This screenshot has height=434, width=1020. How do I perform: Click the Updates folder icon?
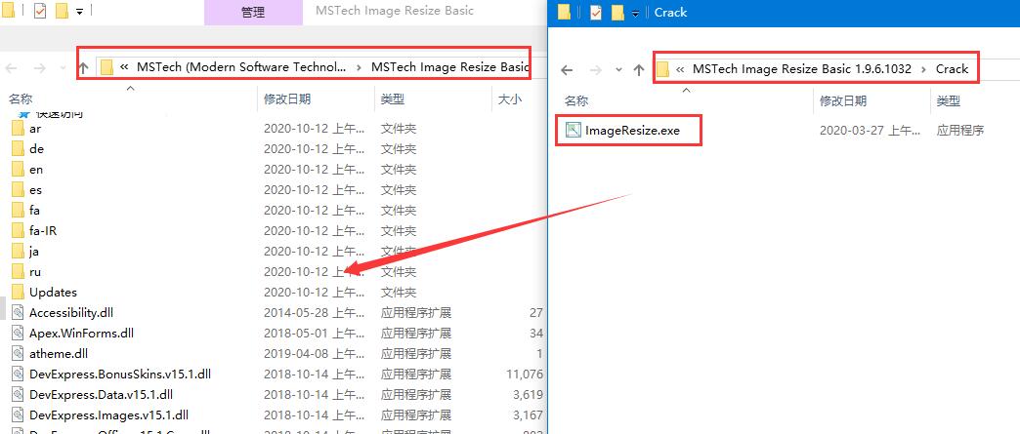(19, 293)
